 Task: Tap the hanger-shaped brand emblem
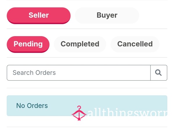click(79, 113)
